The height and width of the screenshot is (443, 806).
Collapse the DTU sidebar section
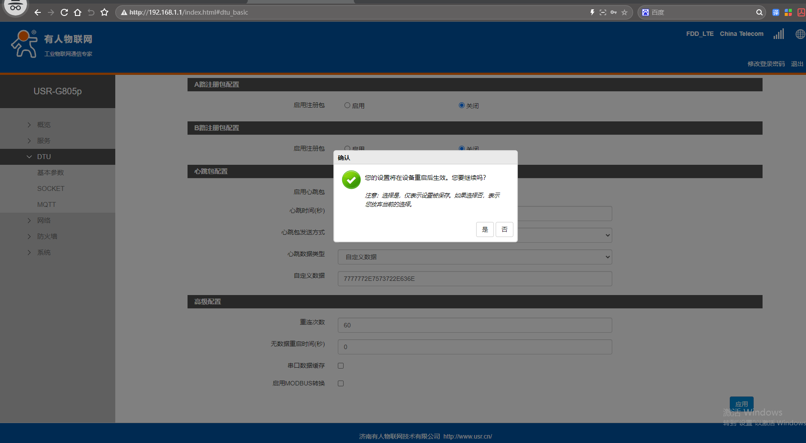[44, 157]
